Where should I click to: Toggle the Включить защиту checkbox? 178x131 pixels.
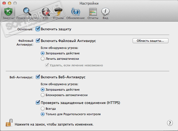pyautogui.click(x=38, y=29)
